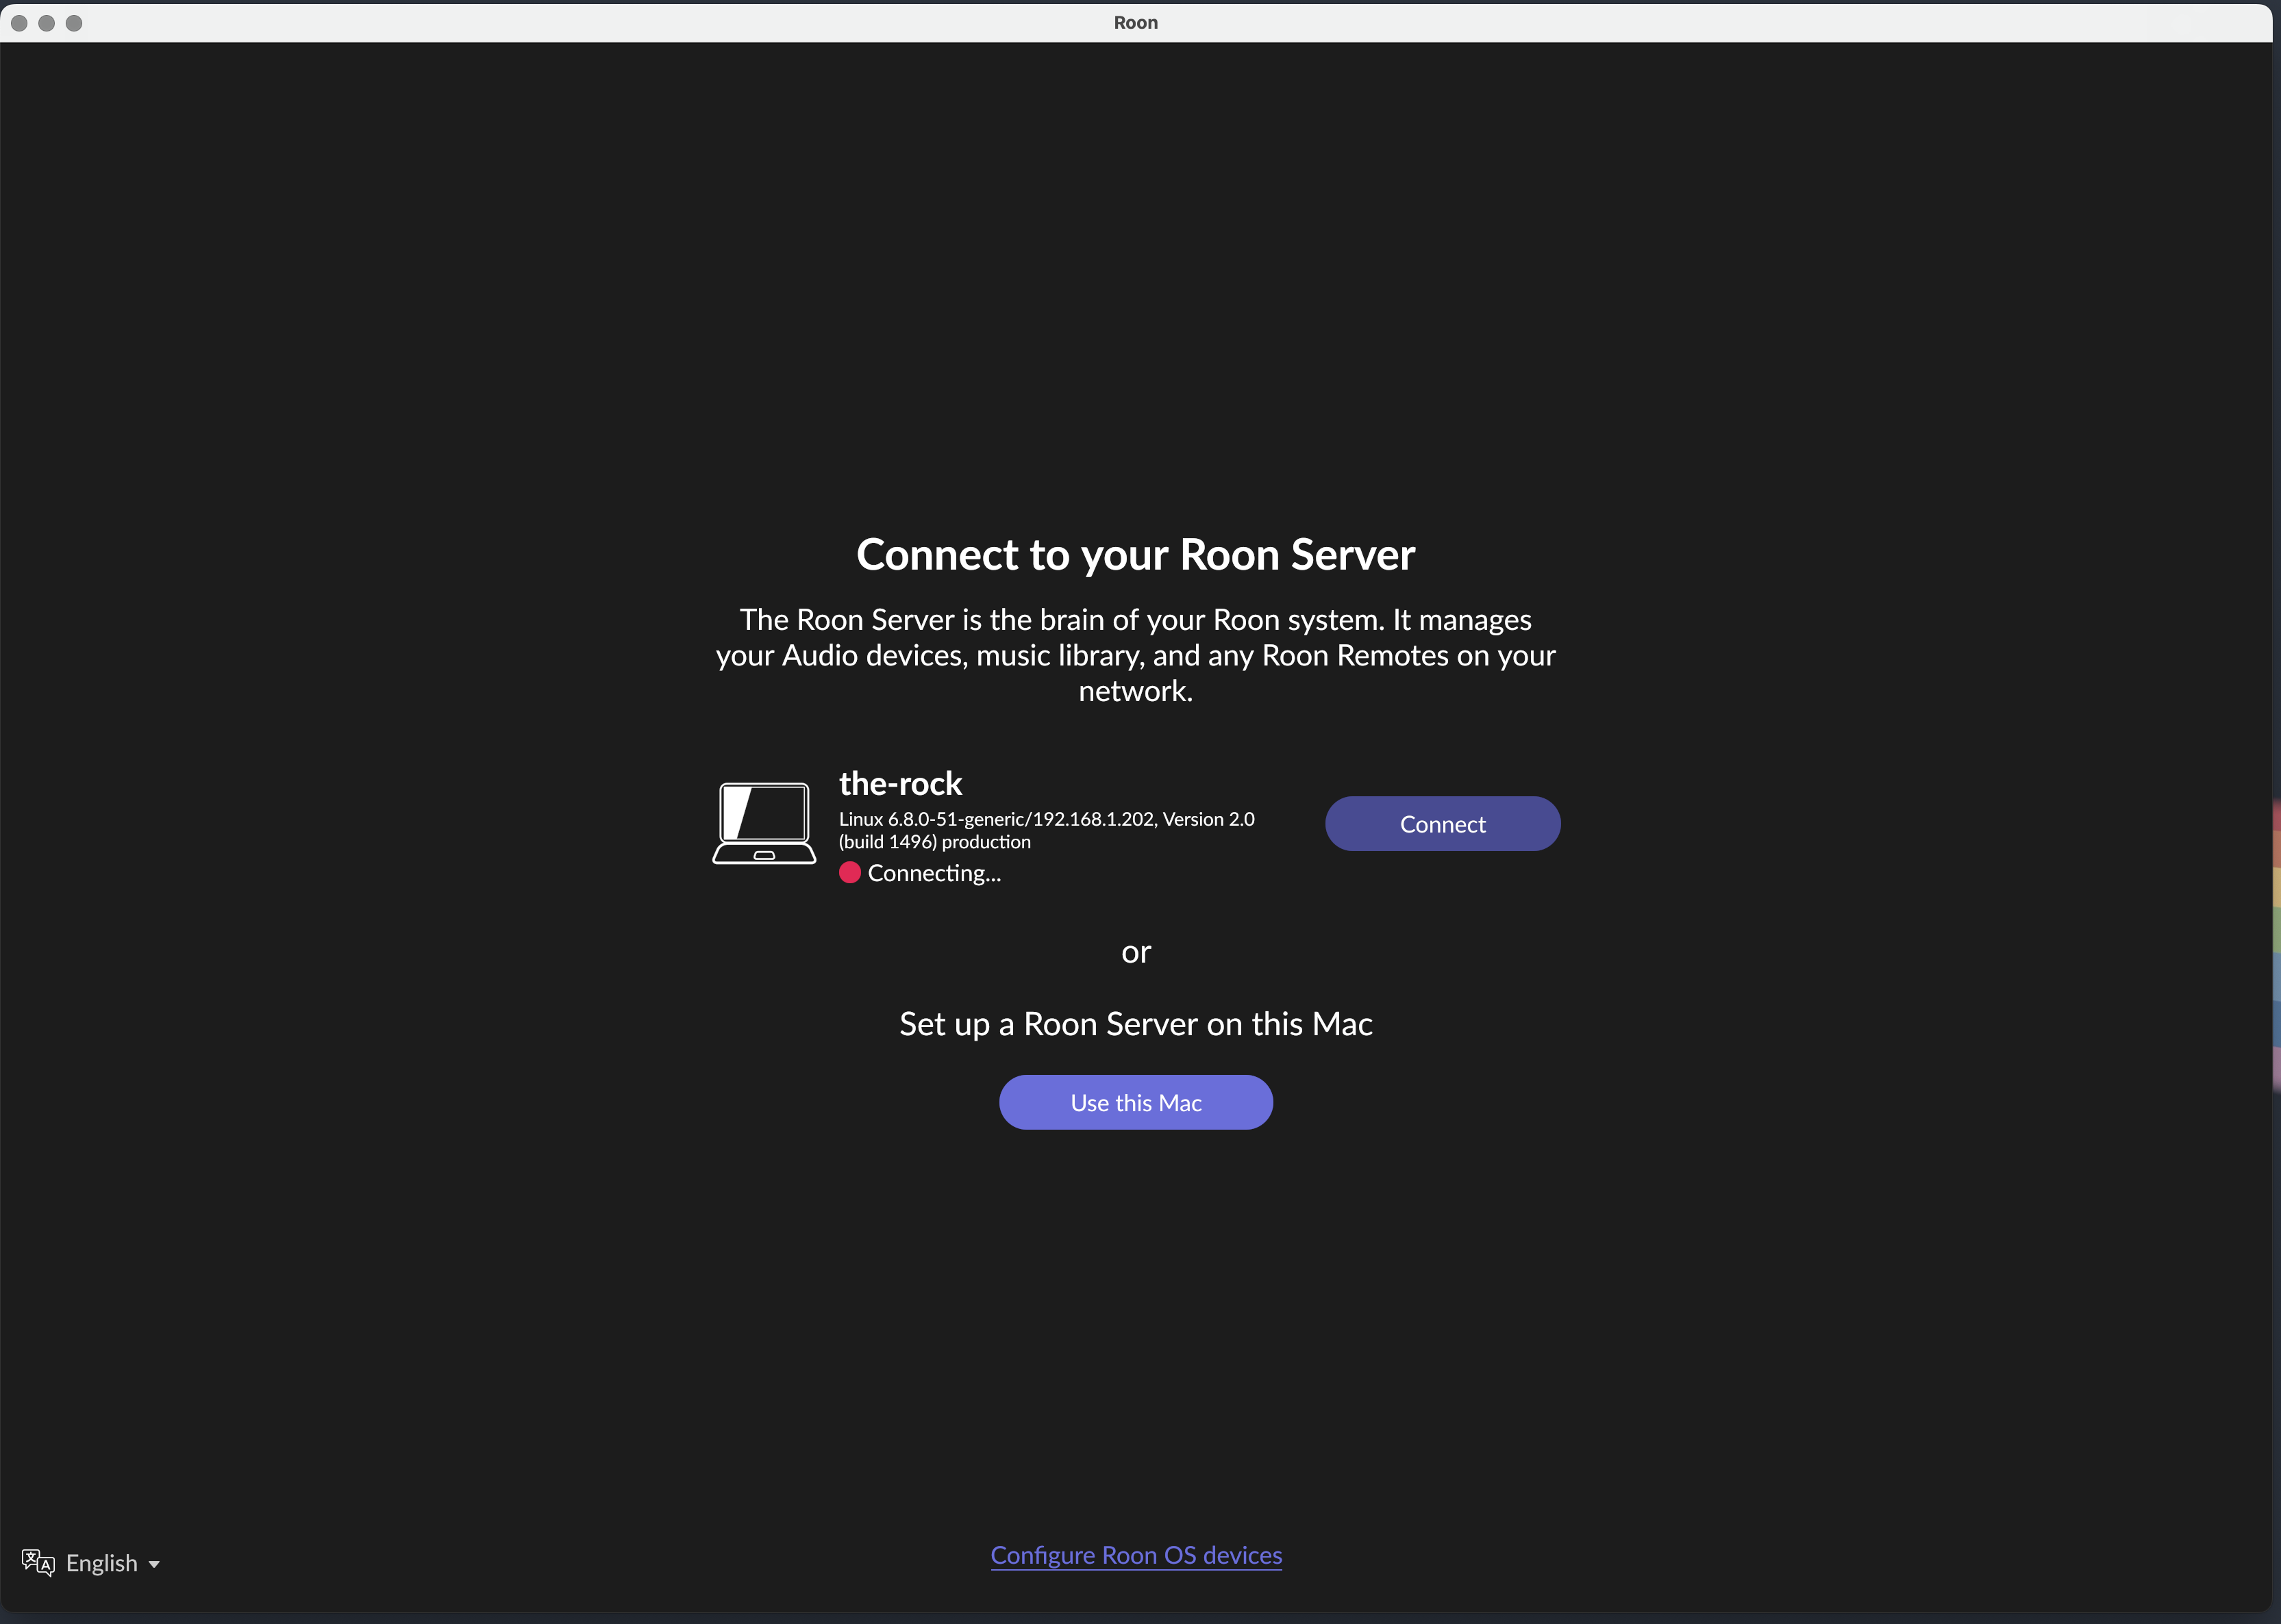The image size is (2281, 1624).
Task: Click the language translation icon
Action: [x=38, y=1562]
